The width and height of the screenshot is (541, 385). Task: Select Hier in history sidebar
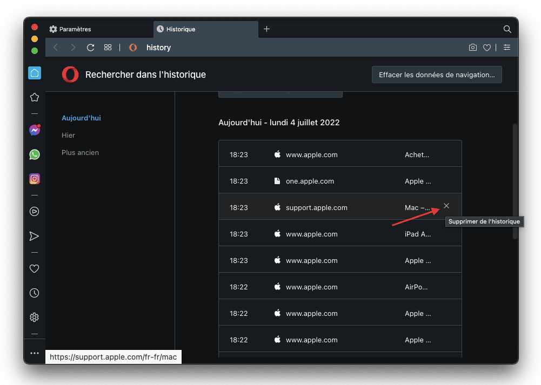[68, 136]
